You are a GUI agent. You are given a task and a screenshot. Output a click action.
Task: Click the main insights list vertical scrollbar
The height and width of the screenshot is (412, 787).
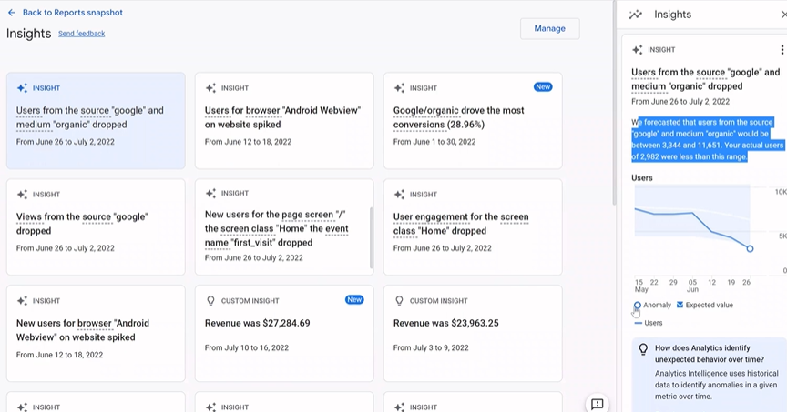(x=615, y=103)
